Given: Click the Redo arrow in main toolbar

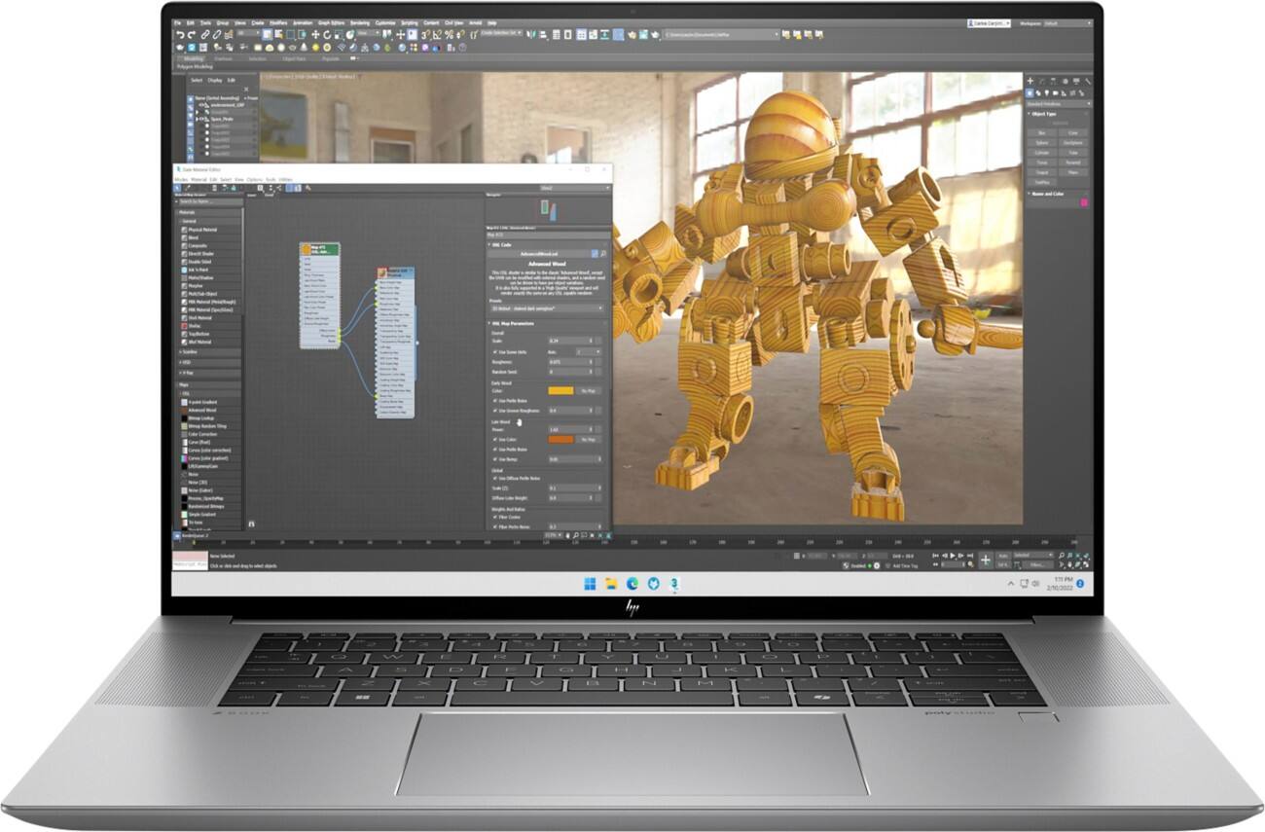Looking at the screenshot, I should pos(191,34).
